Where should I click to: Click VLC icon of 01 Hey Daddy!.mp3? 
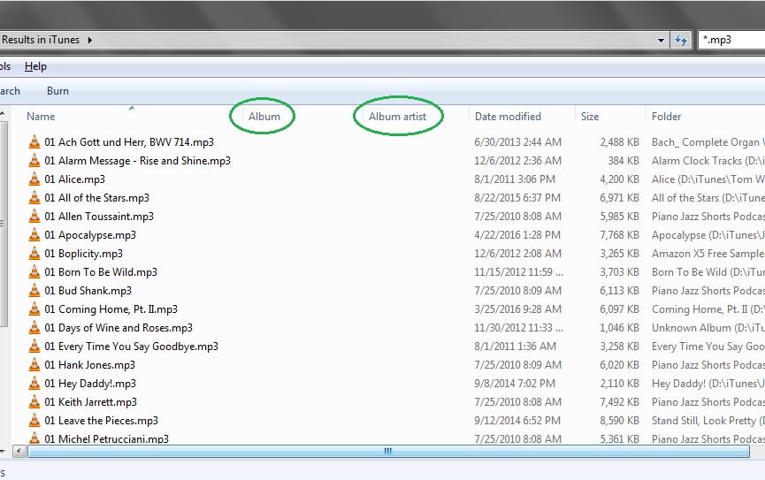pos(34,383)
